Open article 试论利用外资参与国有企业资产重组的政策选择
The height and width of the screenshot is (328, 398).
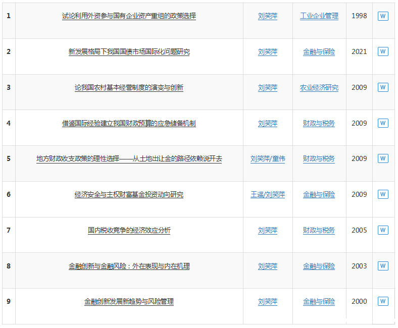click(x=129, y=16)
